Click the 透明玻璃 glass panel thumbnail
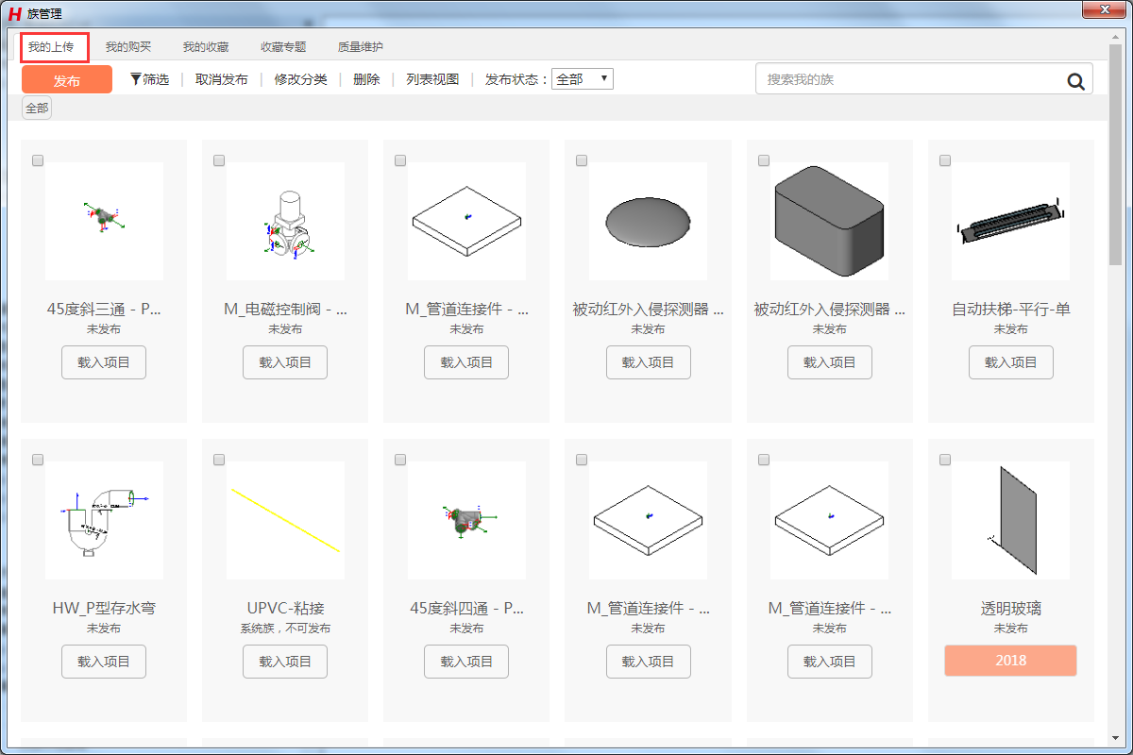Viewport: 1133px width, 755px height. click(x=1010, y=520)
